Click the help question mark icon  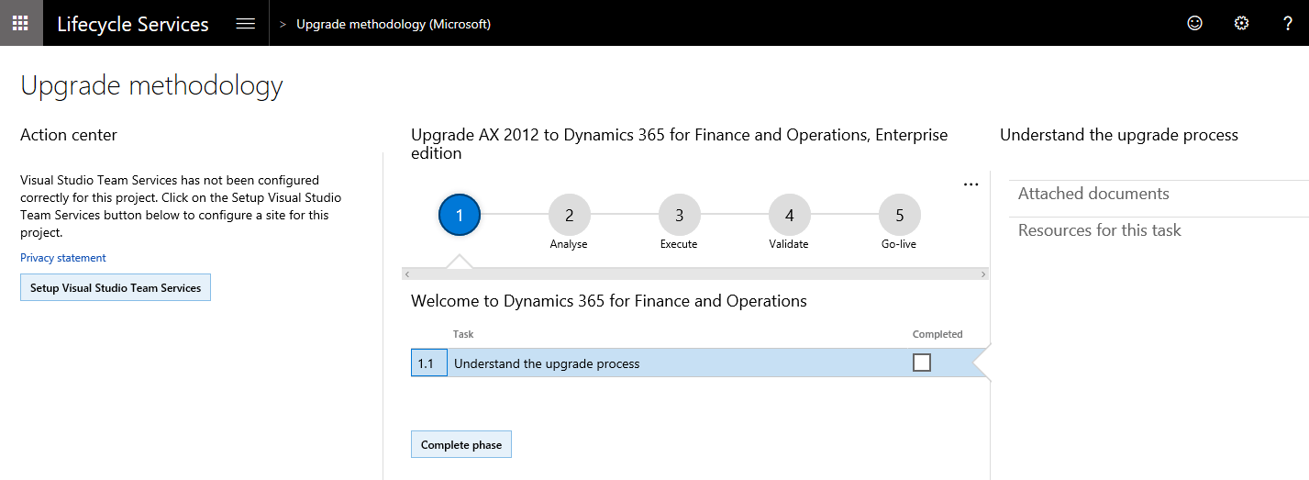pyautogui.click(x=1288, y=24)
